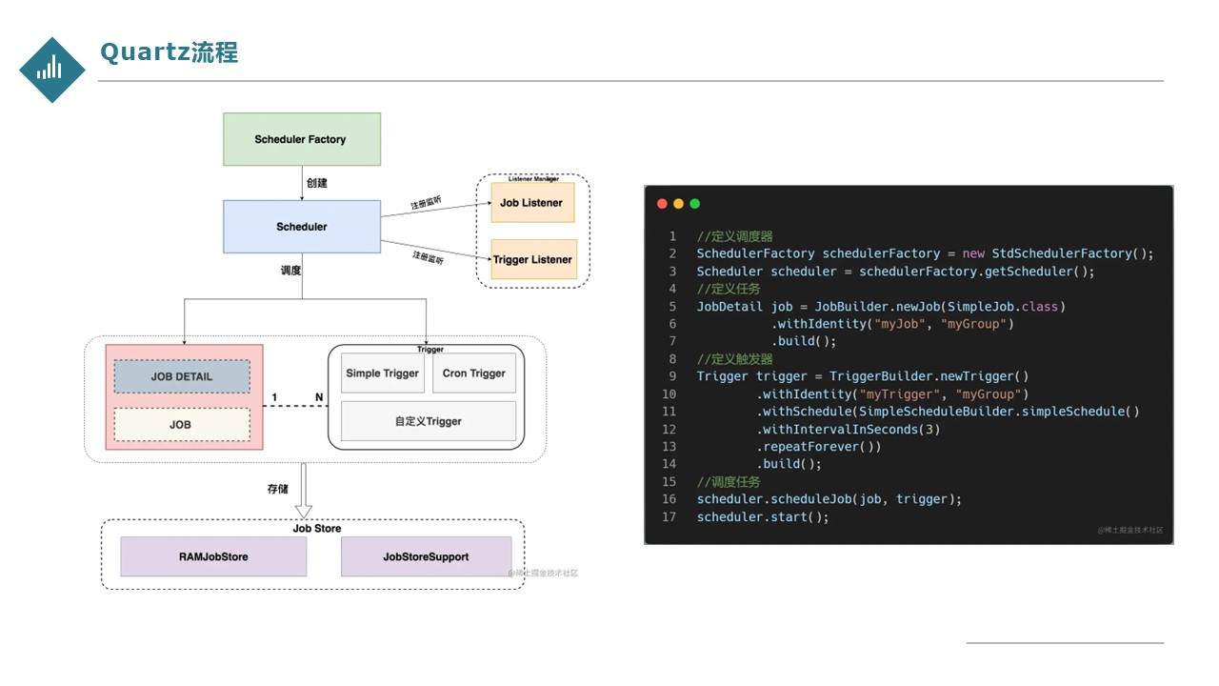Click the Simple Trigger box
The image size is (1219, 686).
pos(382,373)
